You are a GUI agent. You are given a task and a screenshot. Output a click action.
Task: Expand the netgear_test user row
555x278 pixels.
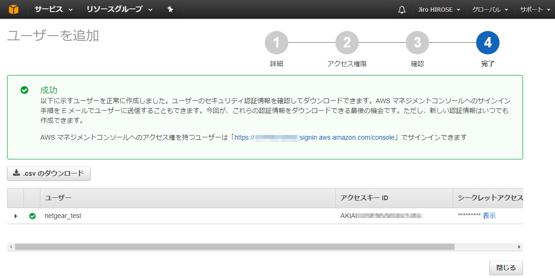(15, 216)
